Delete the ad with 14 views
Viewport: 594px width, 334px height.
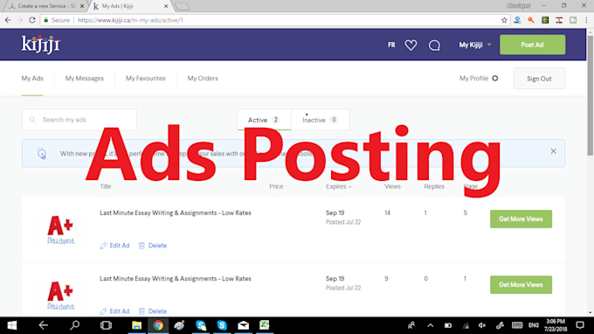coord(153,246)
